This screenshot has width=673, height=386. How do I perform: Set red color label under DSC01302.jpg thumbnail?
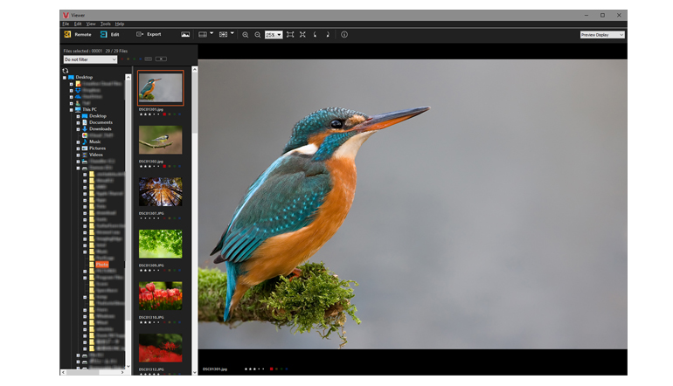(x=163, y=165)
